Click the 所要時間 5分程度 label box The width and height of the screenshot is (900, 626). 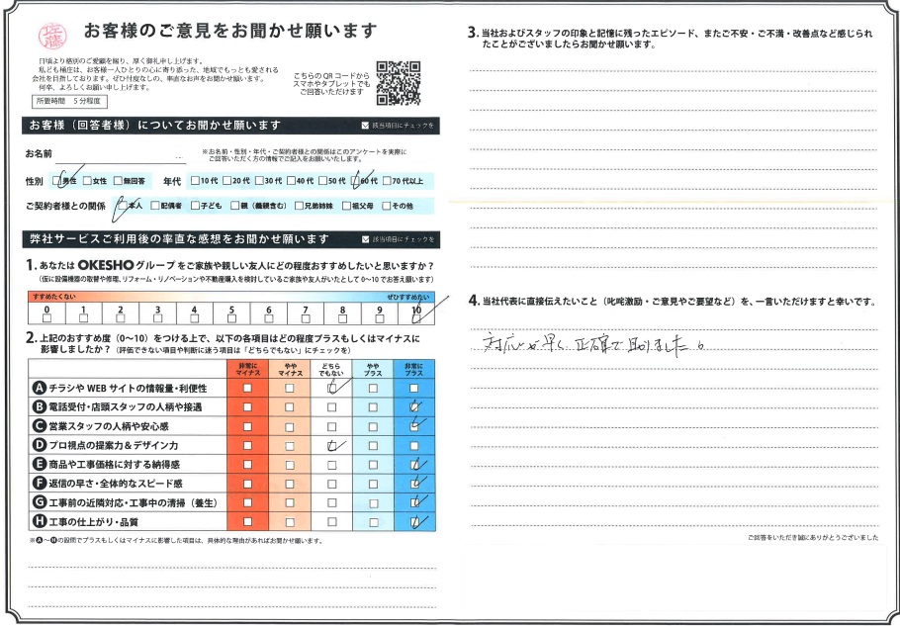(69, 101)
